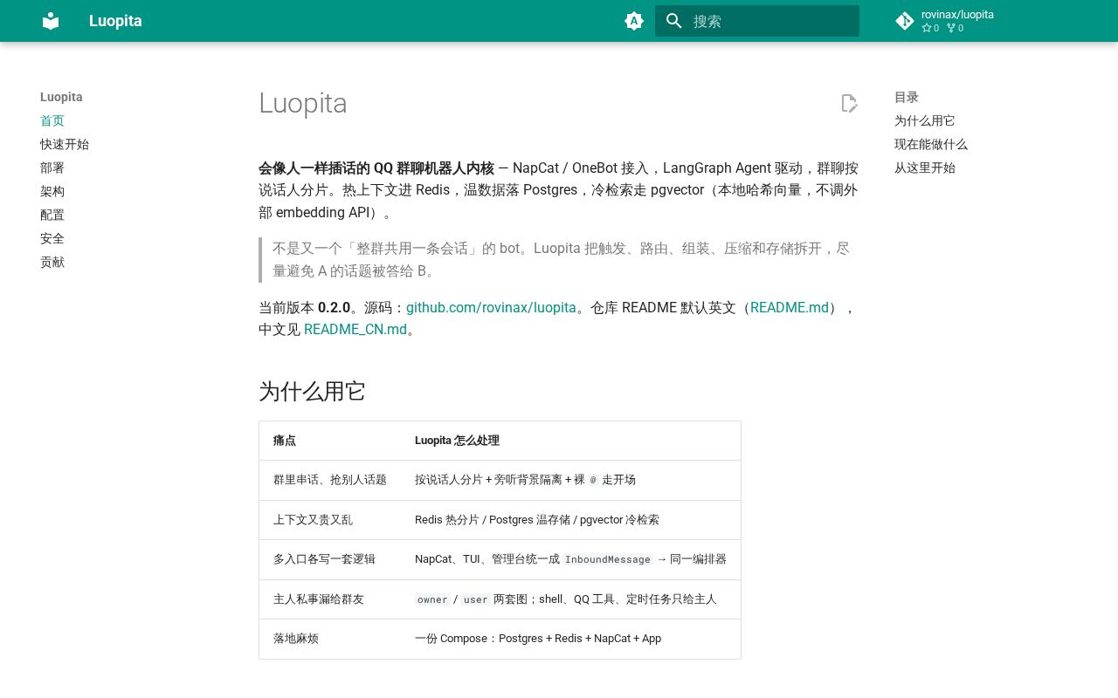The height and width of the screenshot is (698, 1118).
Task: Jump to 从这里开始 in table of contents
Action: [925, 168]
